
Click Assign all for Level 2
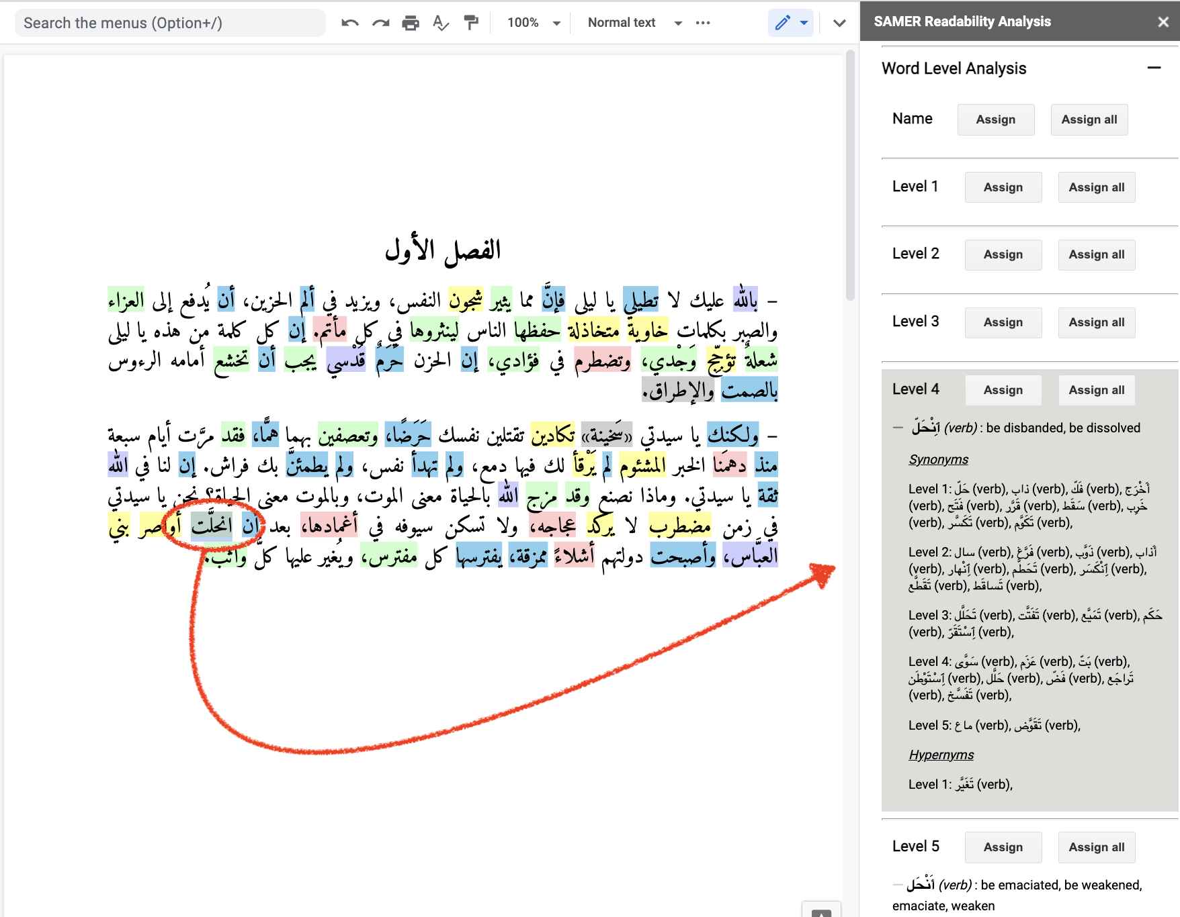point(1097,254)
